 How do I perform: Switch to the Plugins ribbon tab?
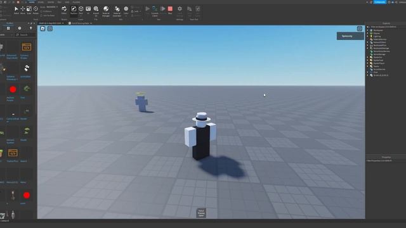pyautogui.click(x=76, y=2)
